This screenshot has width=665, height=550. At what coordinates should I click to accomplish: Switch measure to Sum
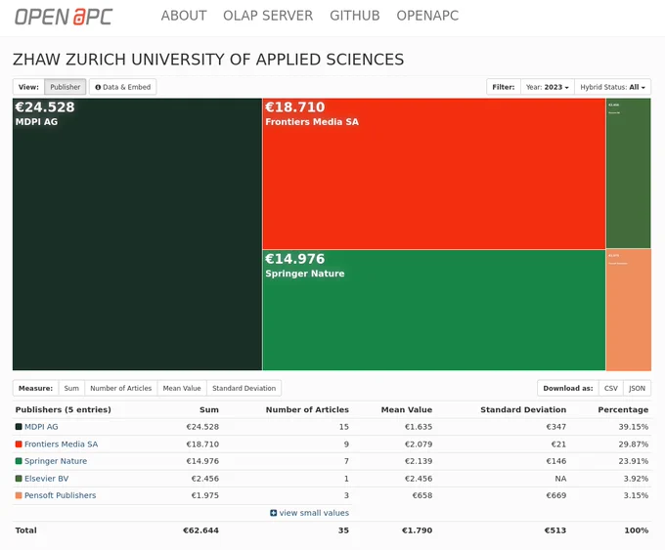71,388
